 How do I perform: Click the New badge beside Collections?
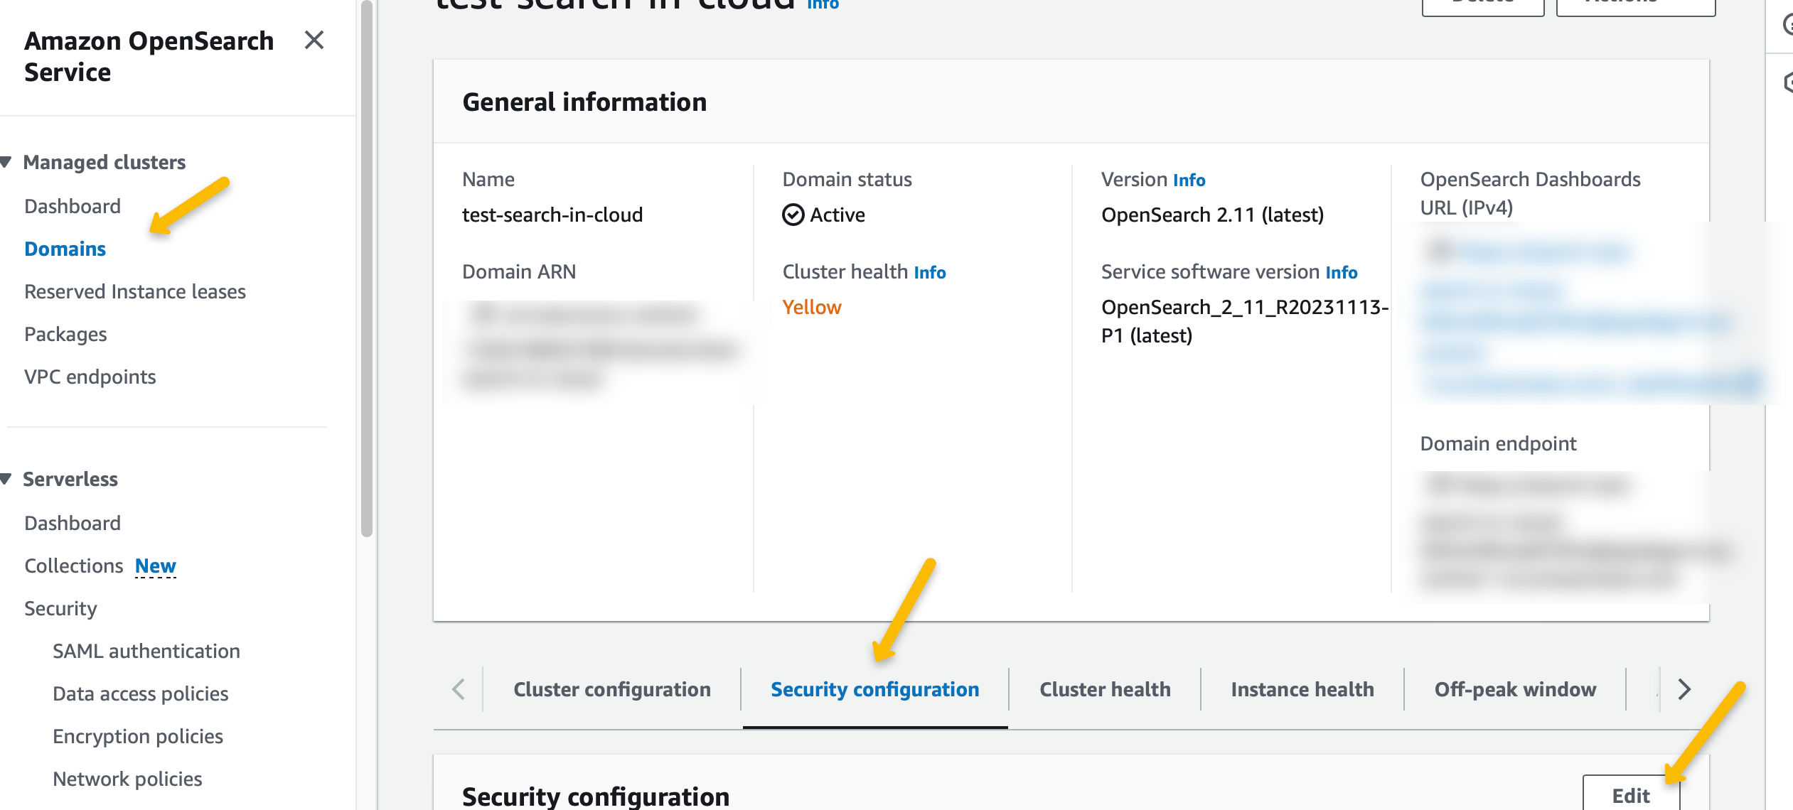coord(155,566)
